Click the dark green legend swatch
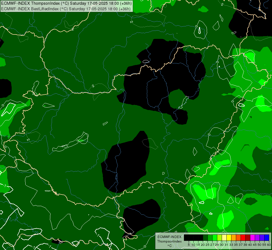This screenshot has height=250, width=272. click(205, 237)
